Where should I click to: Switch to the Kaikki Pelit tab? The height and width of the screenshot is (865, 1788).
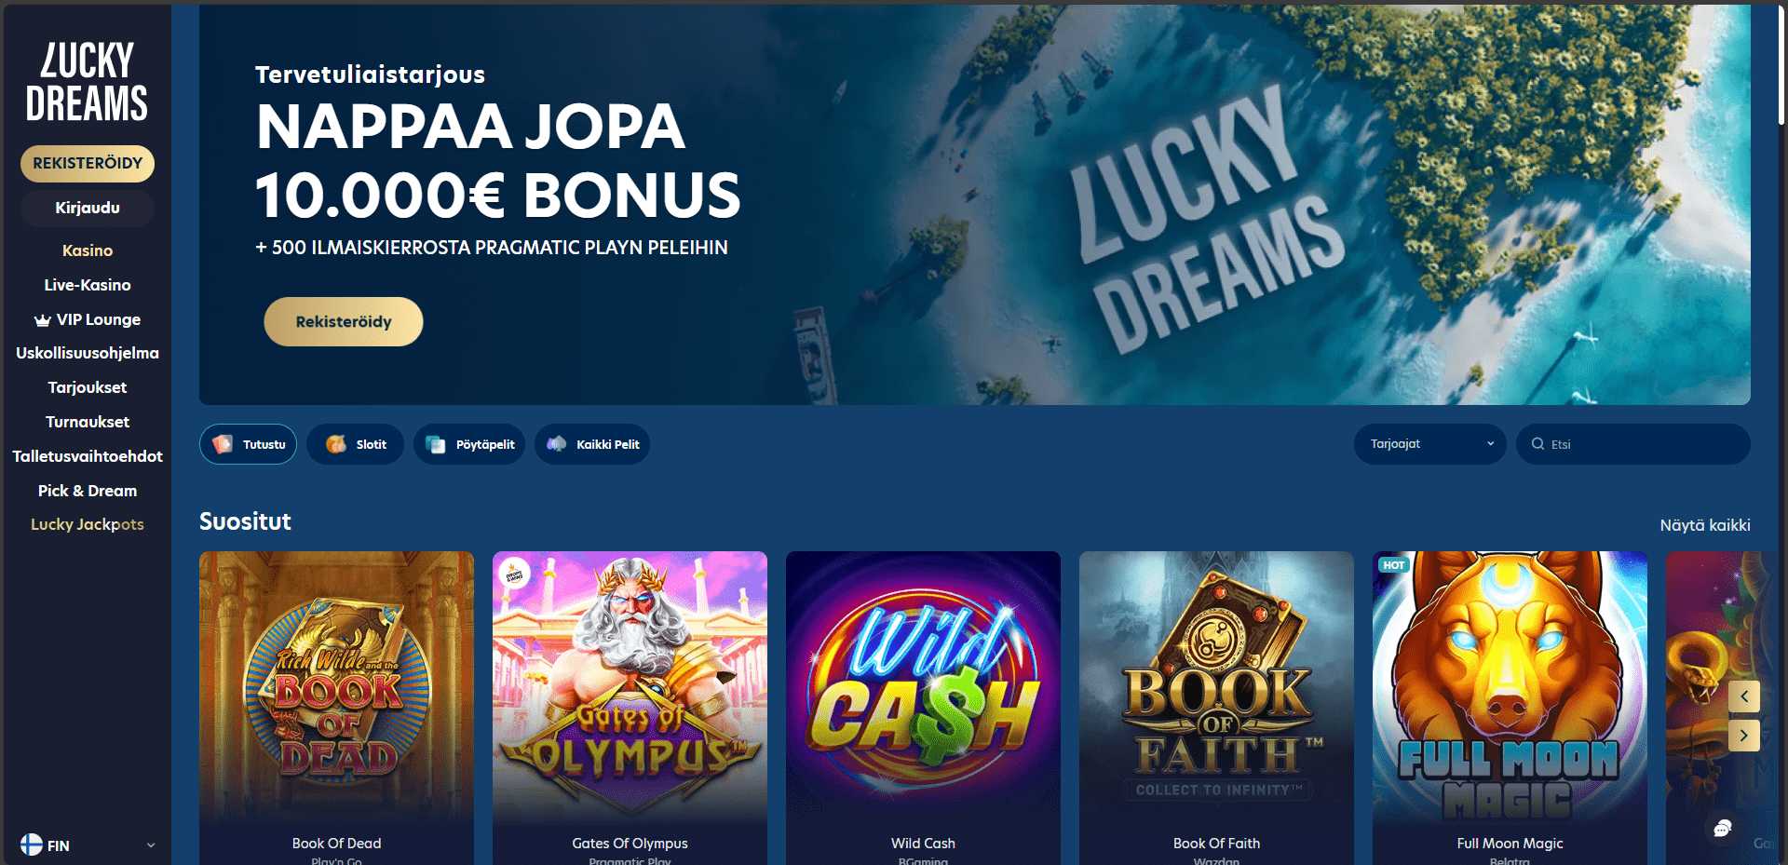[592, 444]
